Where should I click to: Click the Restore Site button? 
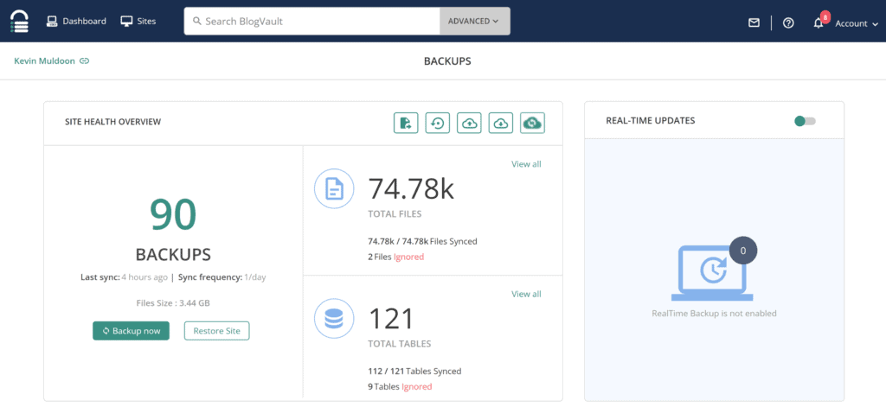coord(216,331)
